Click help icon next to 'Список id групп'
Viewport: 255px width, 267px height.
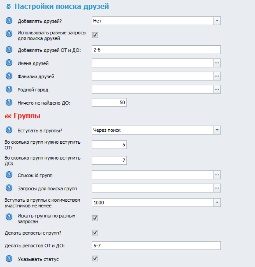pyautogui.click(x=9, y=175)
